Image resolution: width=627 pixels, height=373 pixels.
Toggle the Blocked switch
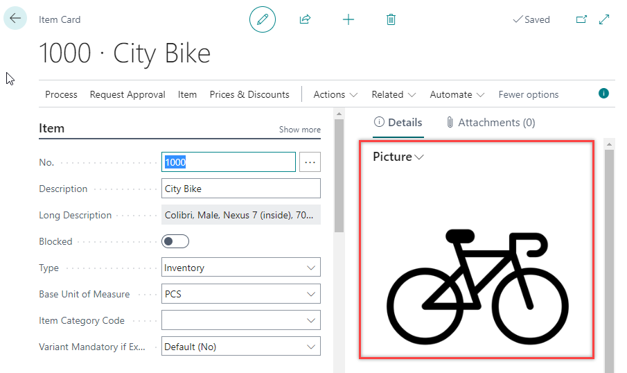pos(175,241)
